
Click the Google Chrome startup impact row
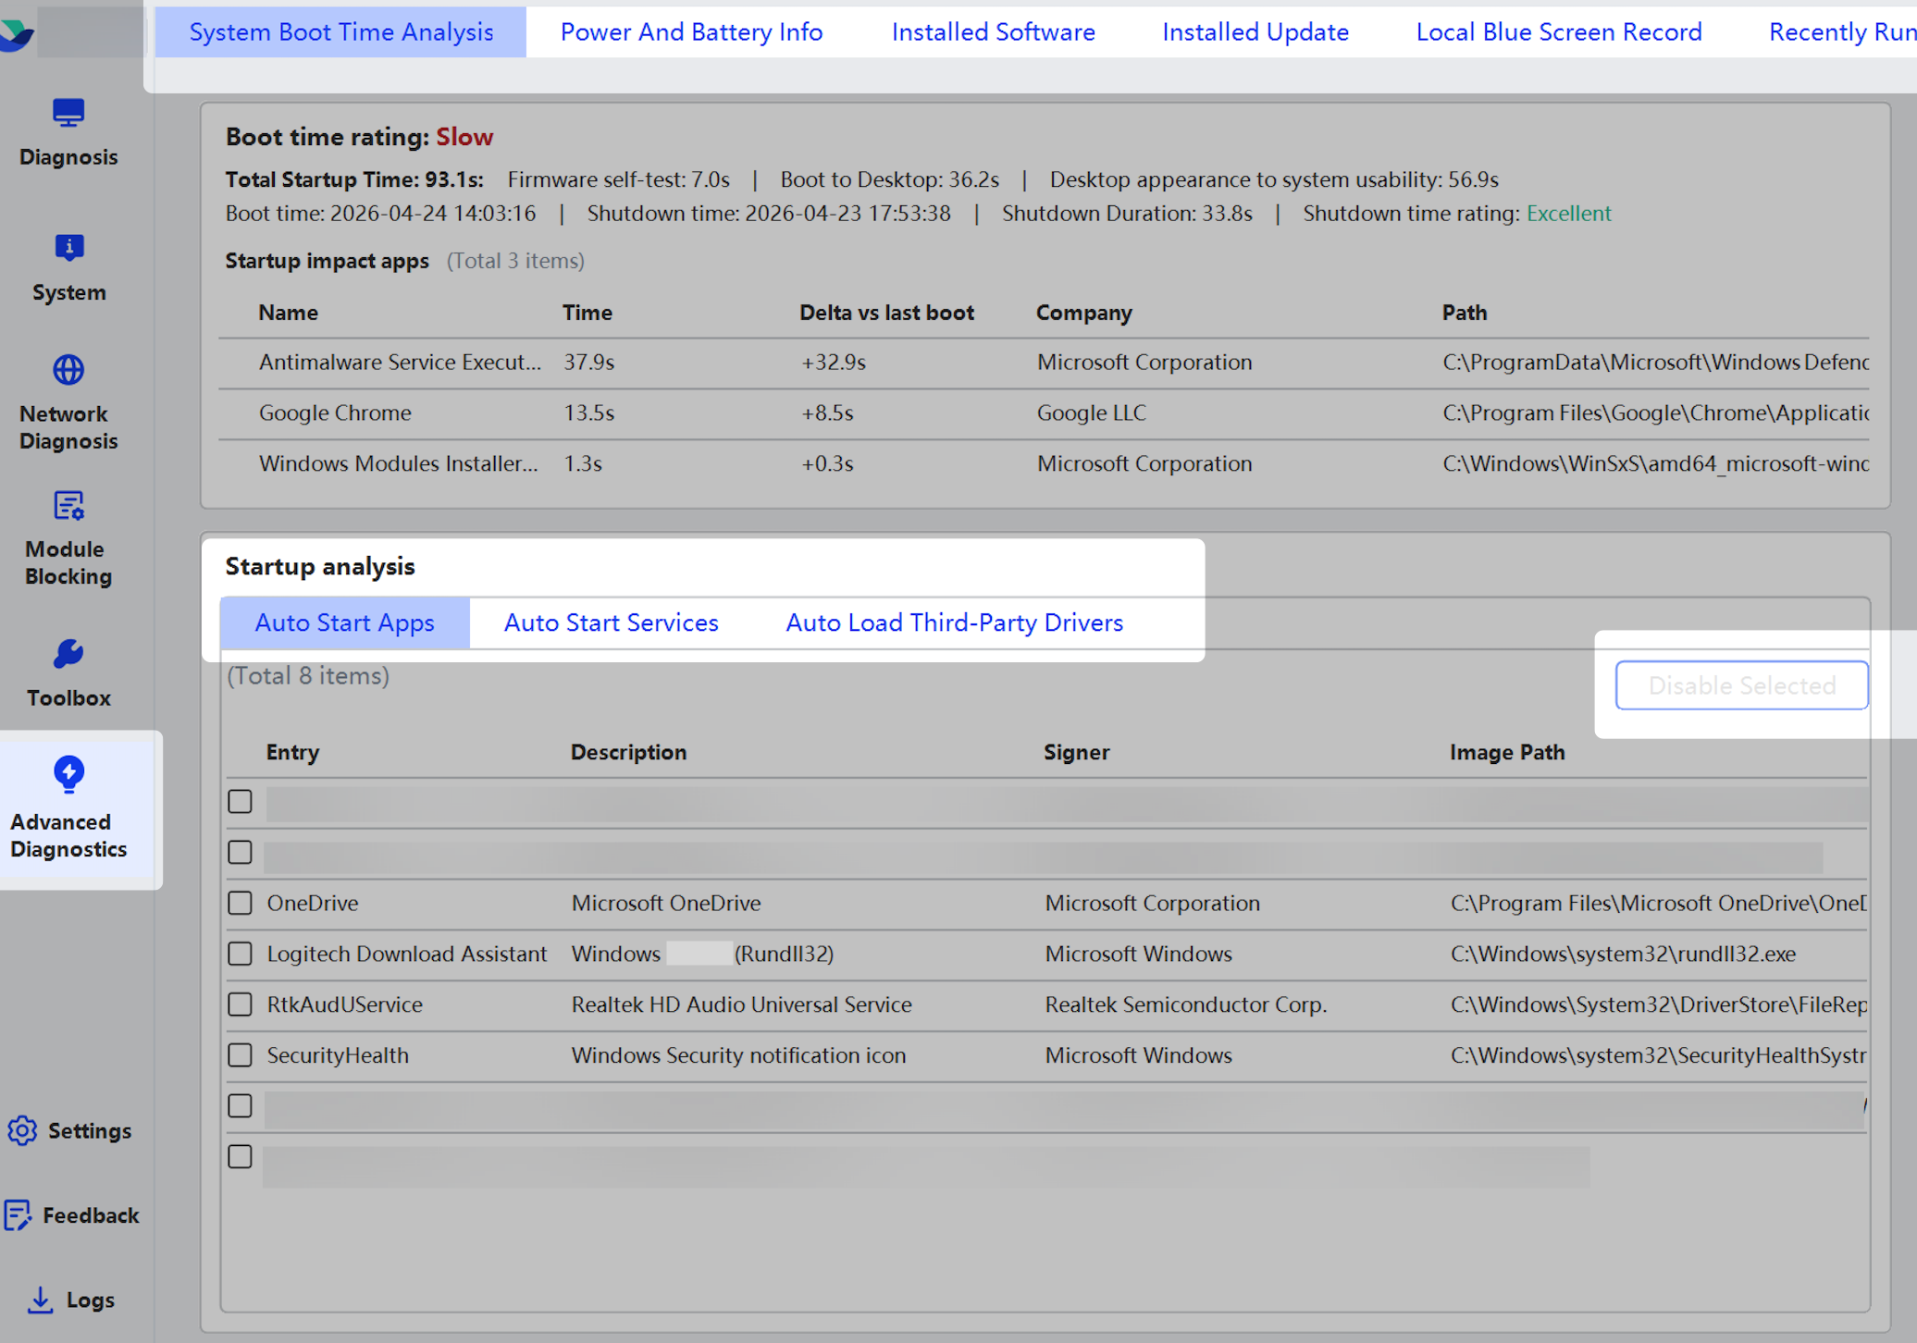pos(1044,413)
